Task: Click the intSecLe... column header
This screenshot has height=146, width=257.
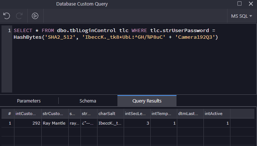Action: pos(137,114)
